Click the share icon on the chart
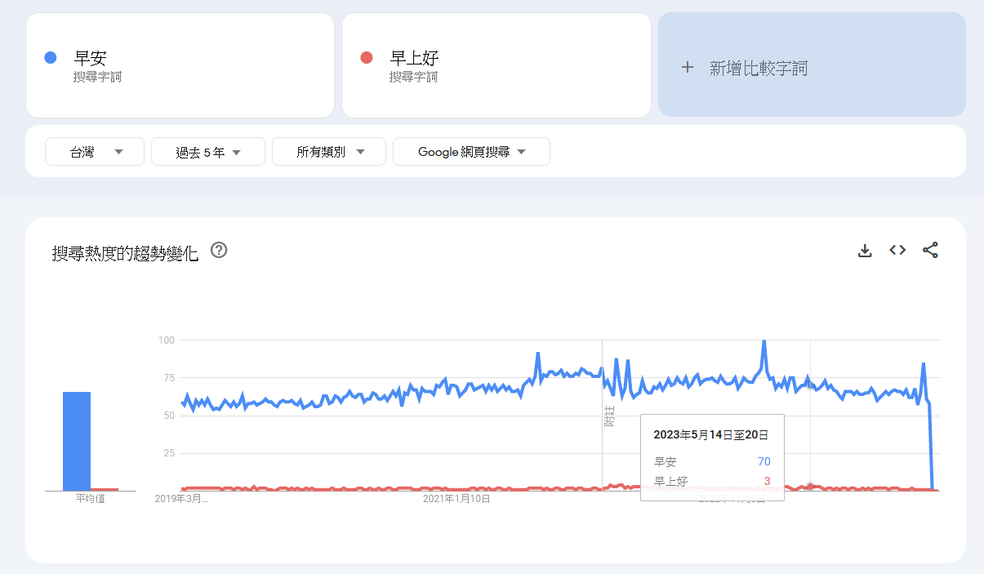The width and height of the screenshot is (984, 574). pyautogui.click(x=930, y=251)
